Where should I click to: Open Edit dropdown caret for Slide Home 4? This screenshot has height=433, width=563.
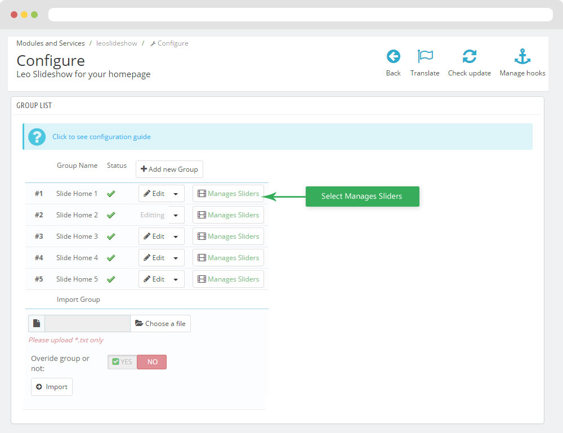pyautogui.click(x=176, y=258)
